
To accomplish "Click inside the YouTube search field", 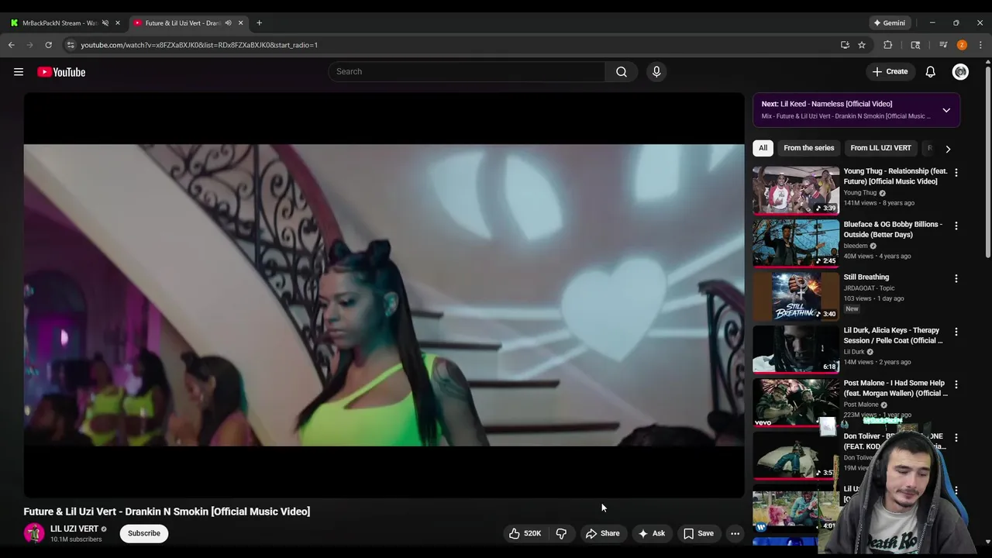I will [467, 71].
